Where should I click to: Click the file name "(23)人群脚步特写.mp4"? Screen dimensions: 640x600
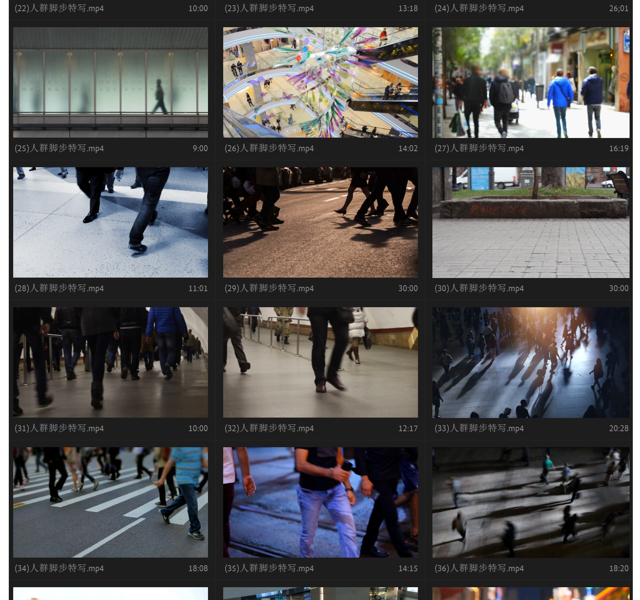(269, 8)
